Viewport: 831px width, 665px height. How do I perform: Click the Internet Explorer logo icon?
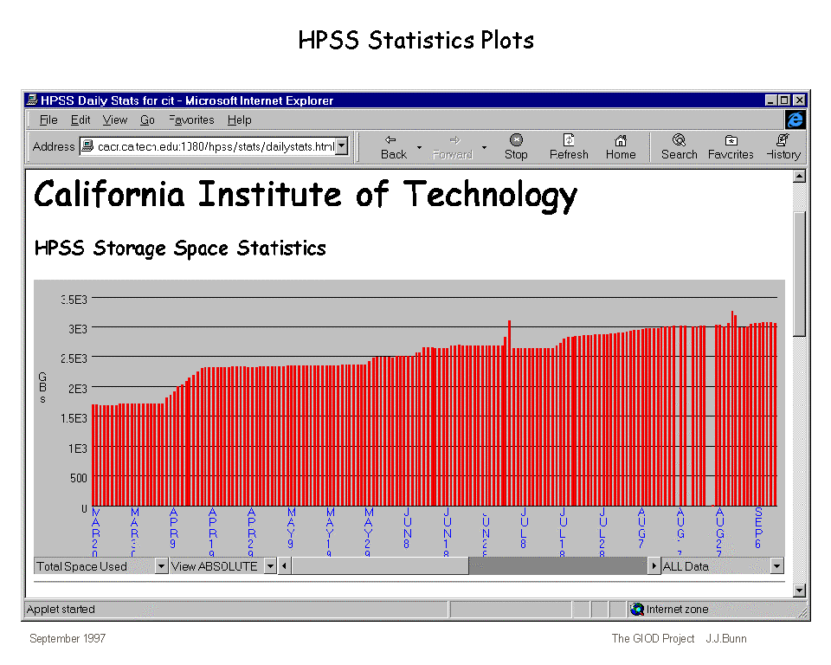(x=795, y=120)
